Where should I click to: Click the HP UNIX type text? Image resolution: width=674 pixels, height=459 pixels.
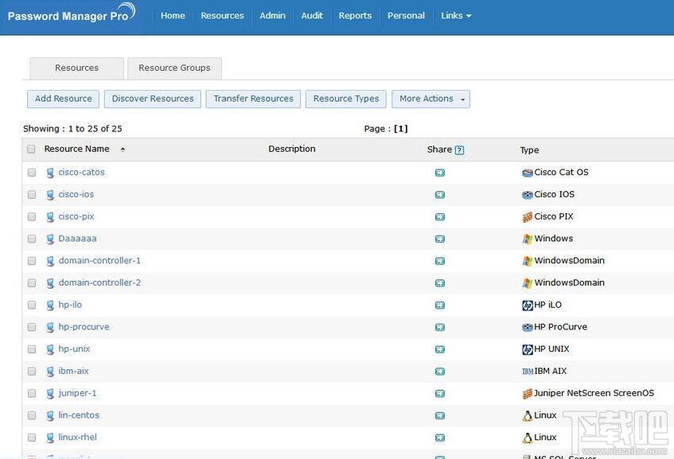551,349
